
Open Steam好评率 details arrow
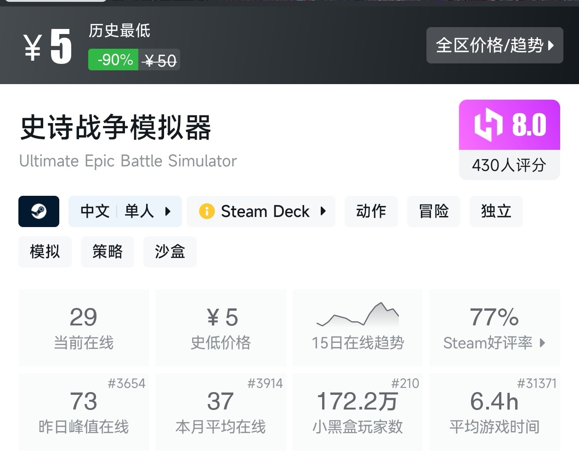pos(543,343)
